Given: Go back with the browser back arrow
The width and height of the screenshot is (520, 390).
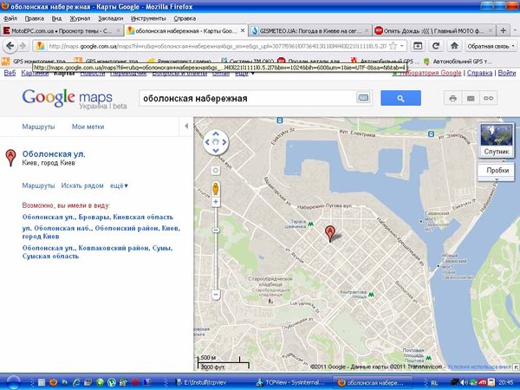Looking at the screenshot, I should click(10, 46).
